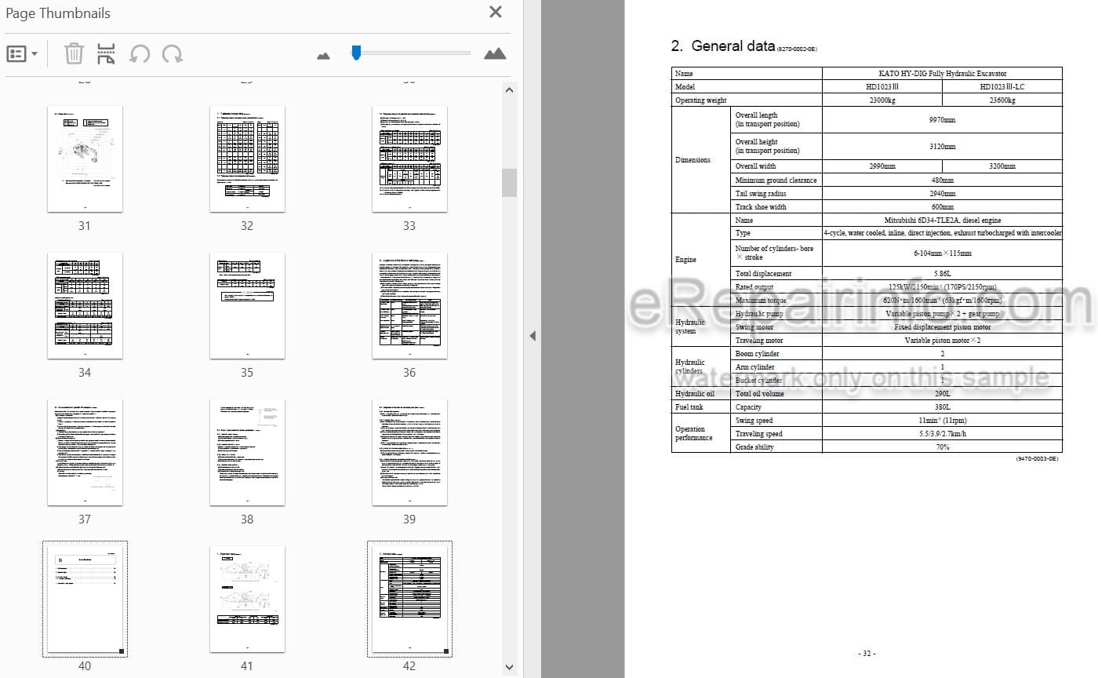1098x678 pixels.
Task: Select page 40 thumbnail
Action: [x=85, y=600]
